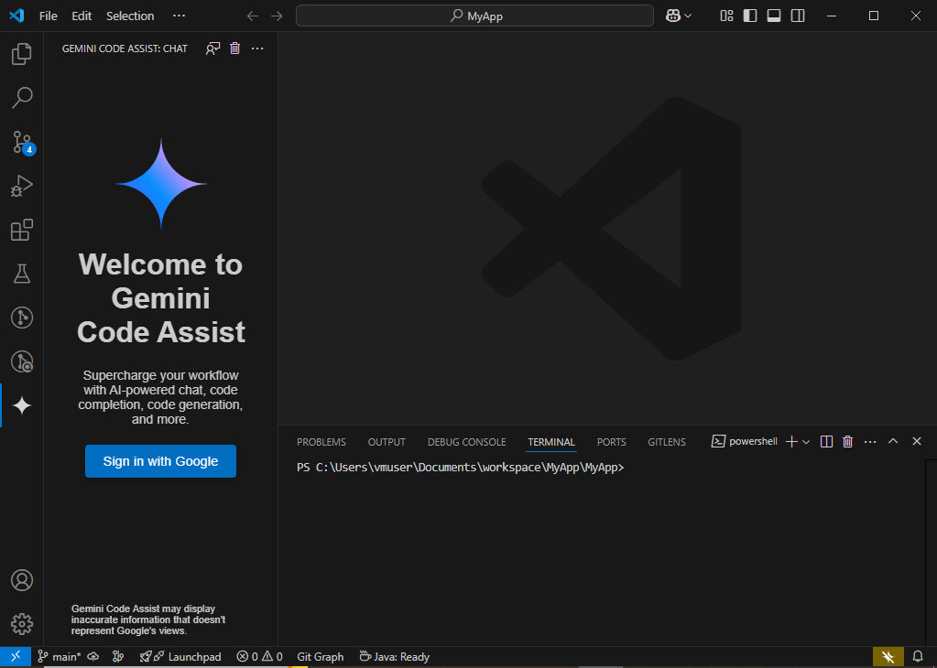Open dropdown next to Copilot icon
Screen dimensions: 937x668
pyautogui.click(x=688, y=16)
